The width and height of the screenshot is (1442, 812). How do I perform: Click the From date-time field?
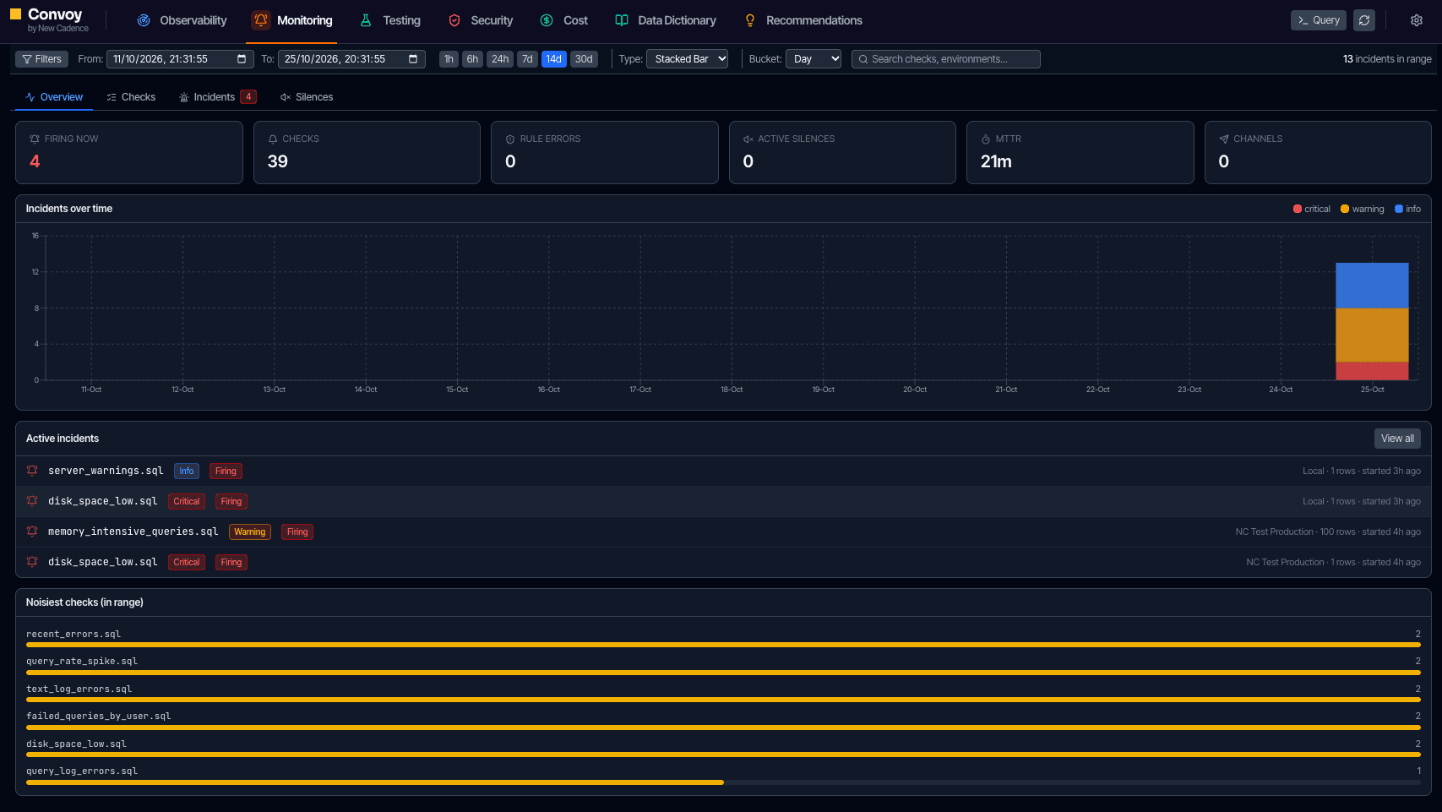(180, 59)
